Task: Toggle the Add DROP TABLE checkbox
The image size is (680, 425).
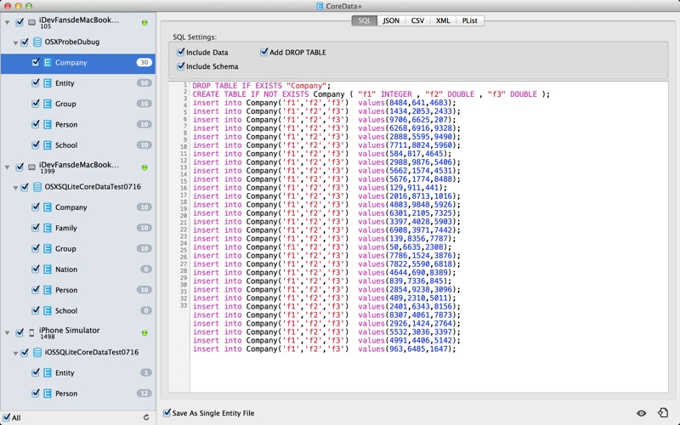Action: pyautogui.click(x=264, y=52)
